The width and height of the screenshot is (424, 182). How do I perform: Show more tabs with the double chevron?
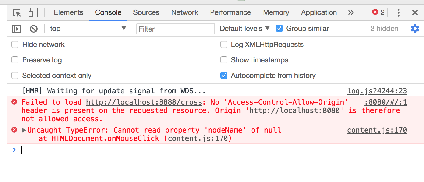tap(351, 12)
